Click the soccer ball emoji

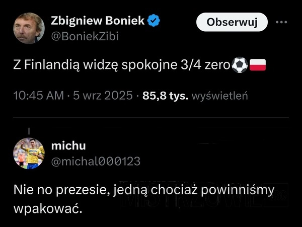(240, 65)
